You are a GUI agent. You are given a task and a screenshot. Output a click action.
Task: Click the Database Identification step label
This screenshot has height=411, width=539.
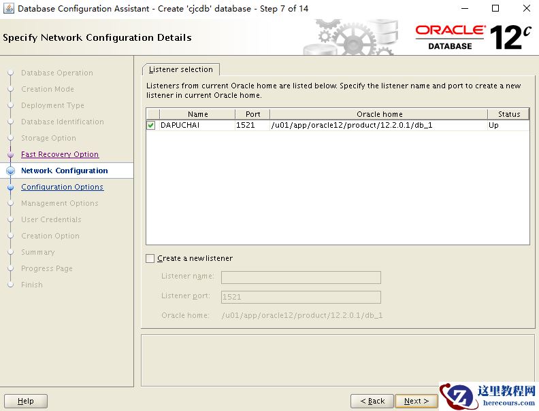coord(62,122)
